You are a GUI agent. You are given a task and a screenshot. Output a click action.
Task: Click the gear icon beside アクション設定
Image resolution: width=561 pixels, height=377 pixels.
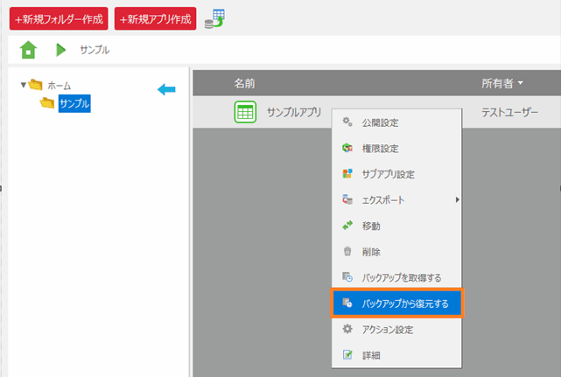click(x=347, y=329)
